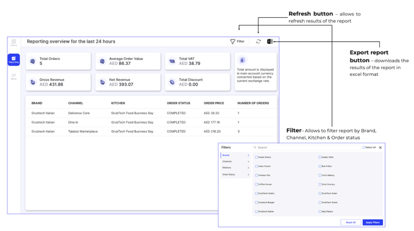Export report with the Excel icon

point(270,41)
